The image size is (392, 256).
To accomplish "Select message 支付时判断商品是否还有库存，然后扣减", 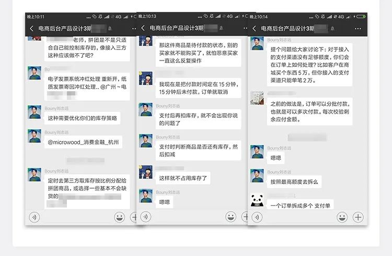I will (198, 151).
